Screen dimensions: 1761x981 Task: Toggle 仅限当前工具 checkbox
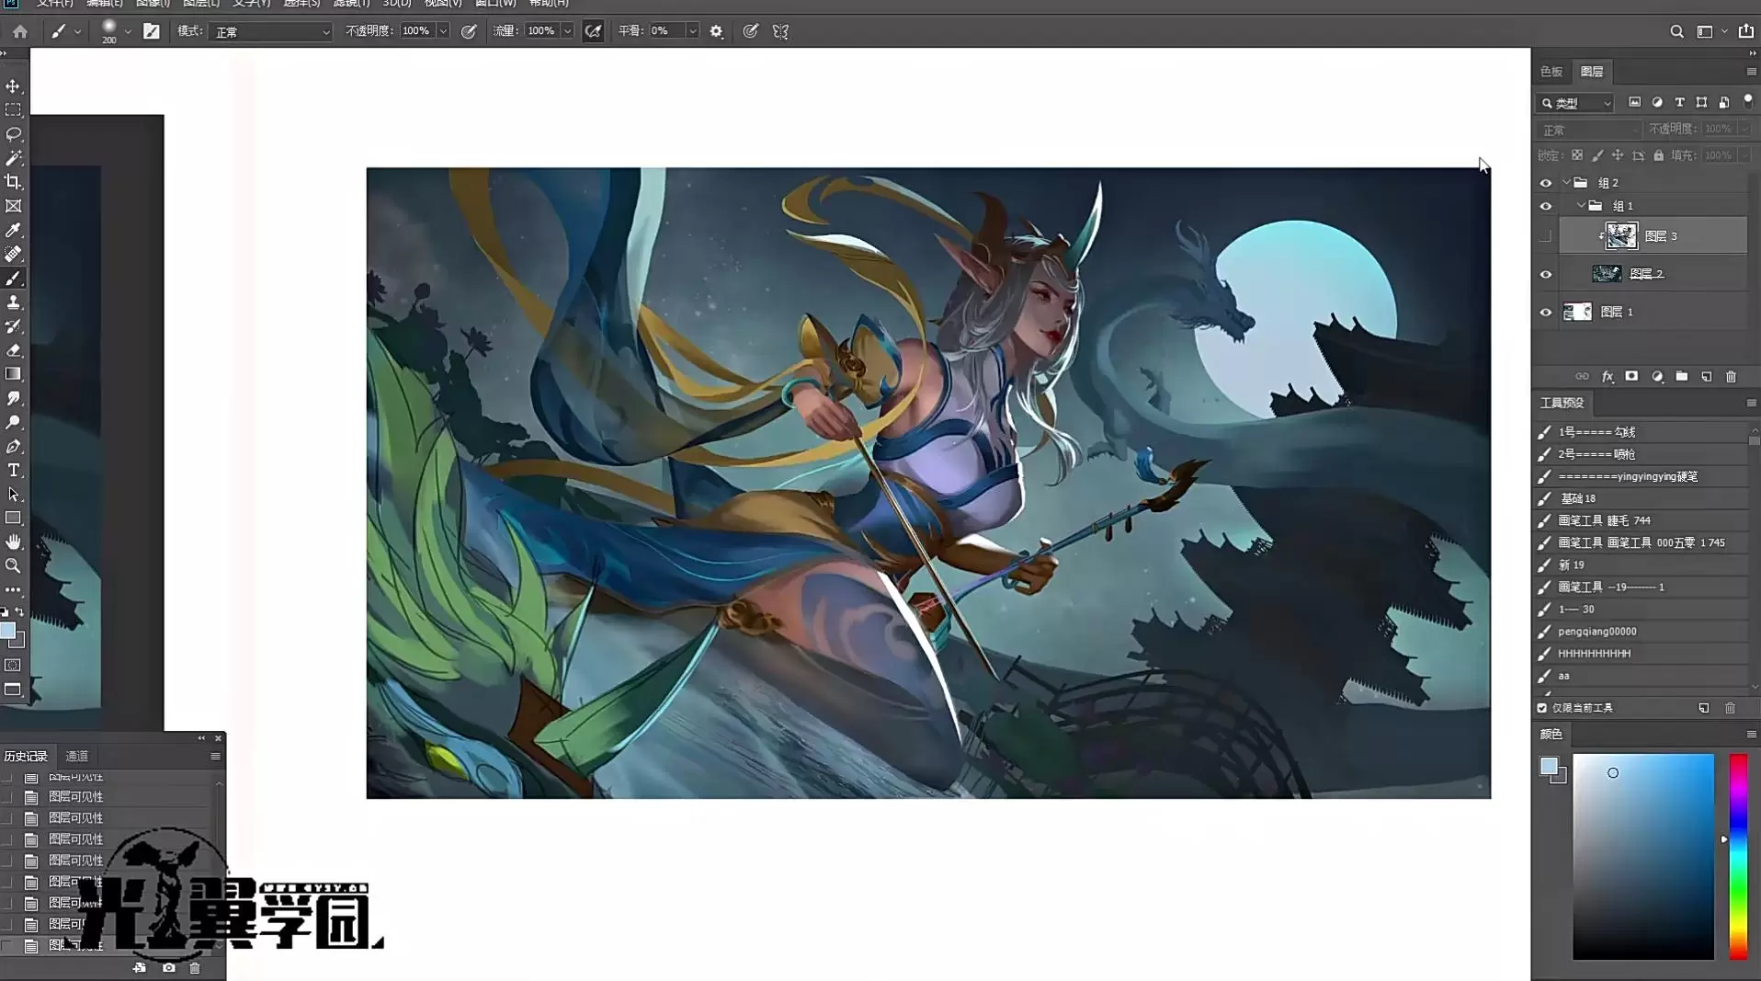(1542, 708)
